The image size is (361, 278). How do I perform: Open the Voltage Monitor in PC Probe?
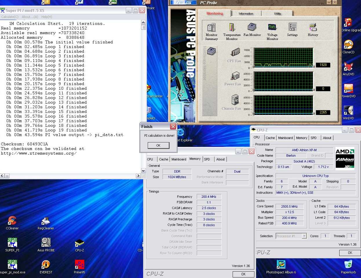click(272, 32)
